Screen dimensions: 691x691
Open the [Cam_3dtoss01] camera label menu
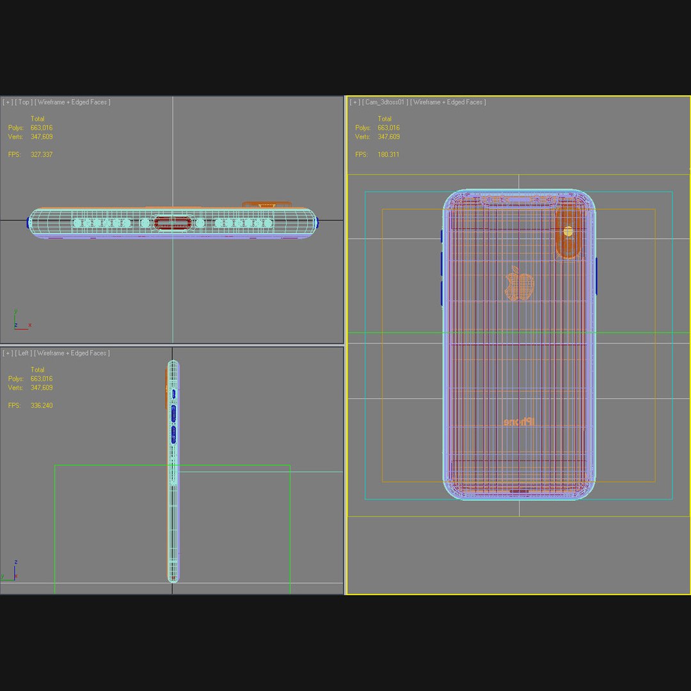pyautogui.click(x=385, y=102)
